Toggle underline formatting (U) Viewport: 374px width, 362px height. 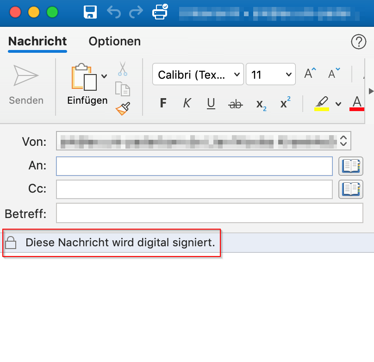pyautogui.click(x=211, y=104)
